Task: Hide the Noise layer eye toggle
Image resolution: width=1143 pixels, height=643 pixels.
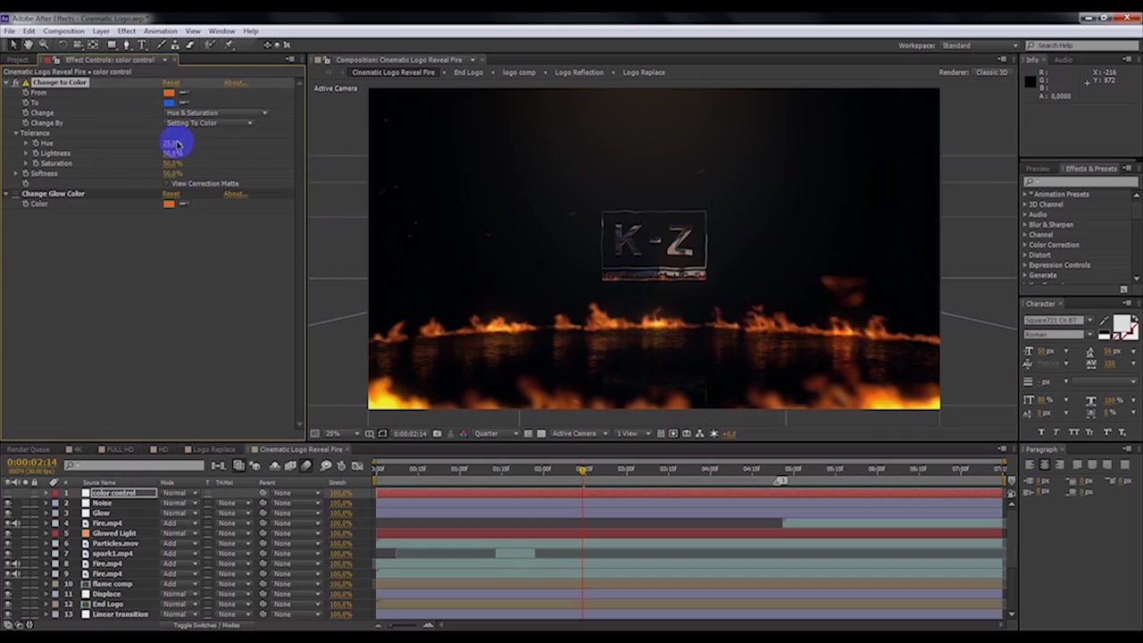Action: (8, 503)
